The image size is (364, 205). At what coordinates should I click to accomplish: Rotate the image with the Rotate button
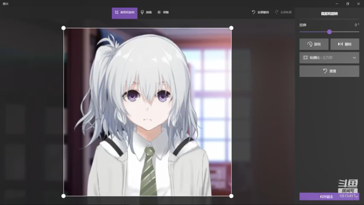pyautogui.click(x=314, y=44)
